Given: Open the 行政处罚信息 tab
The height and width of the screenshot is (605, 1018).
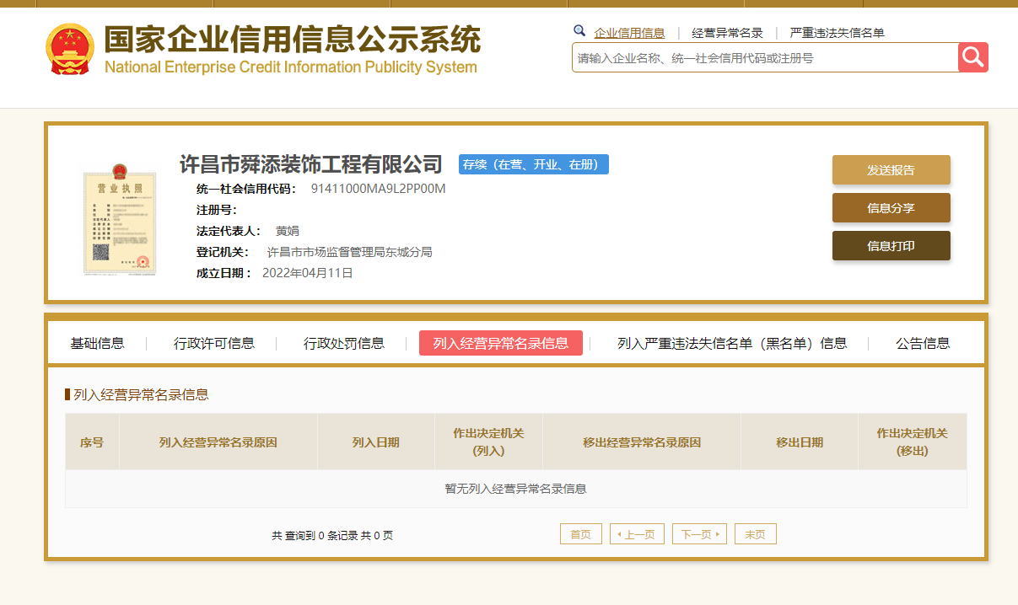Looking at the screenshot, I should [x=344, y=343].
